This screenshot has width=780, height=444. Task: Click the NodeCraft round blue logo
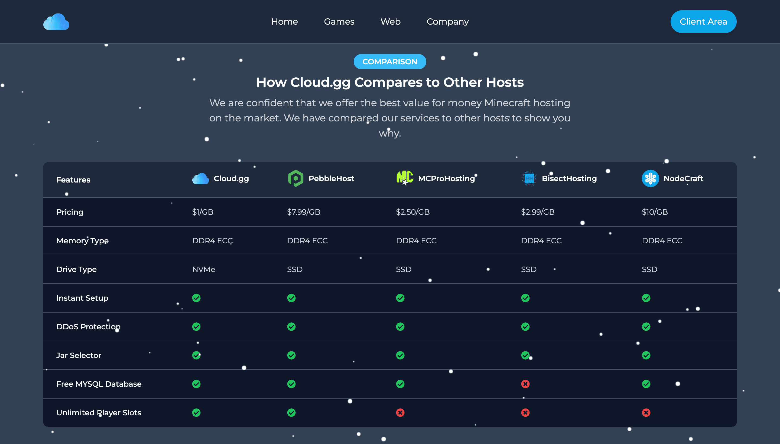tap(650, 178)
